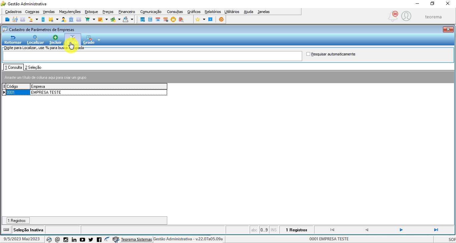
Task: Click the yellow box with gear icon
Action: (51, 19)
